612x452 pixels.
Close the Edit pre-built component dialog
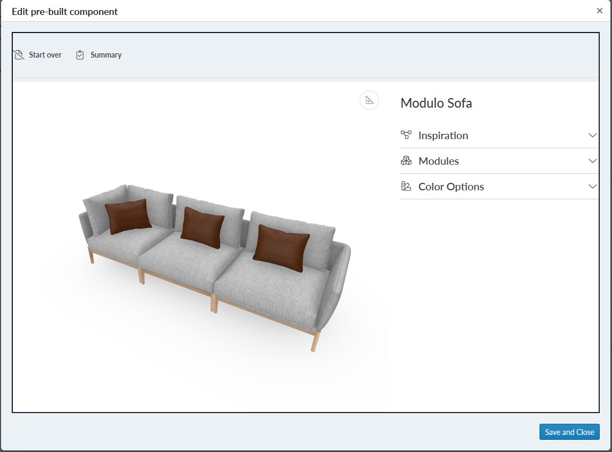(x=600, y=11)
